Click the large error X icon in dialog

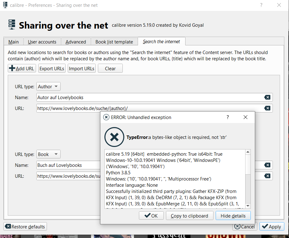pos(114,137)
